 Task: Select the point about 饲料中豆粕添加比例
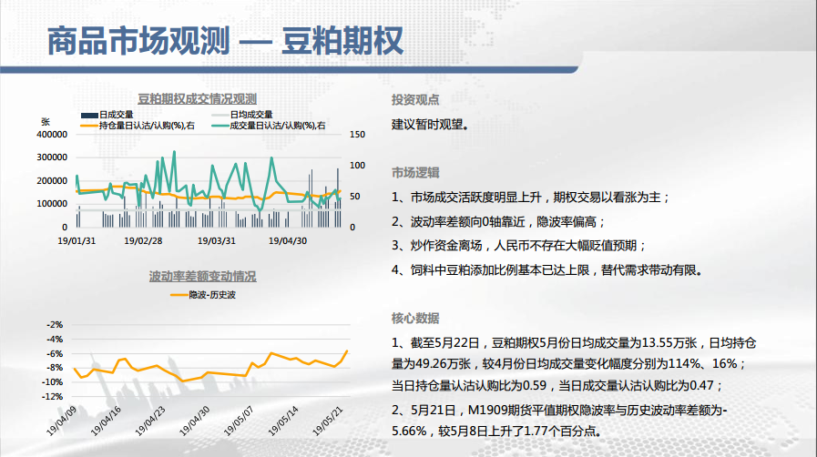tap(547, 269)
